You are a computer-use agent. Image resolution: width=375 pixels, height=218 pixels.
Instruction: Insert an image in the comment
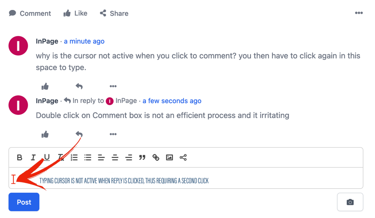[169, 157]
